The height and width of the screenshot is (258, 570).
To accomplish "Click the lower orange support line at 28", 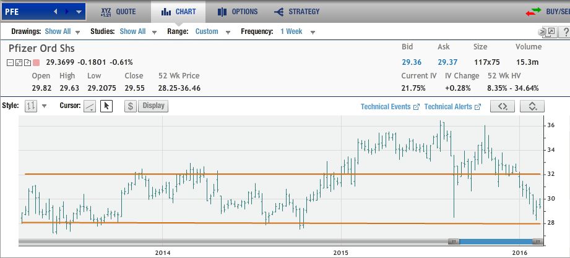I will coord(280,223).
